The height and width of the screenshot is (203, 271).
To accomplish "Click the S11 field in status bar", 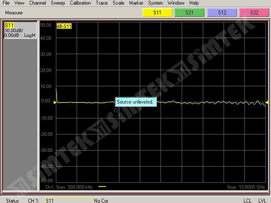I will pos(69,200).
